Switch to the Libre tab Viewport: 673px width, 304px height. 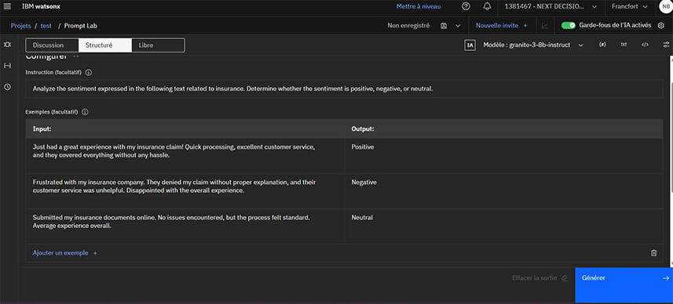(x=158, y=45)
